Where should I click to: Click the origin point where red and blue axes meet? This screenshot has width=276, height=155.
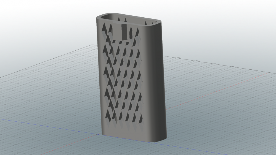(x=97, y=134)
